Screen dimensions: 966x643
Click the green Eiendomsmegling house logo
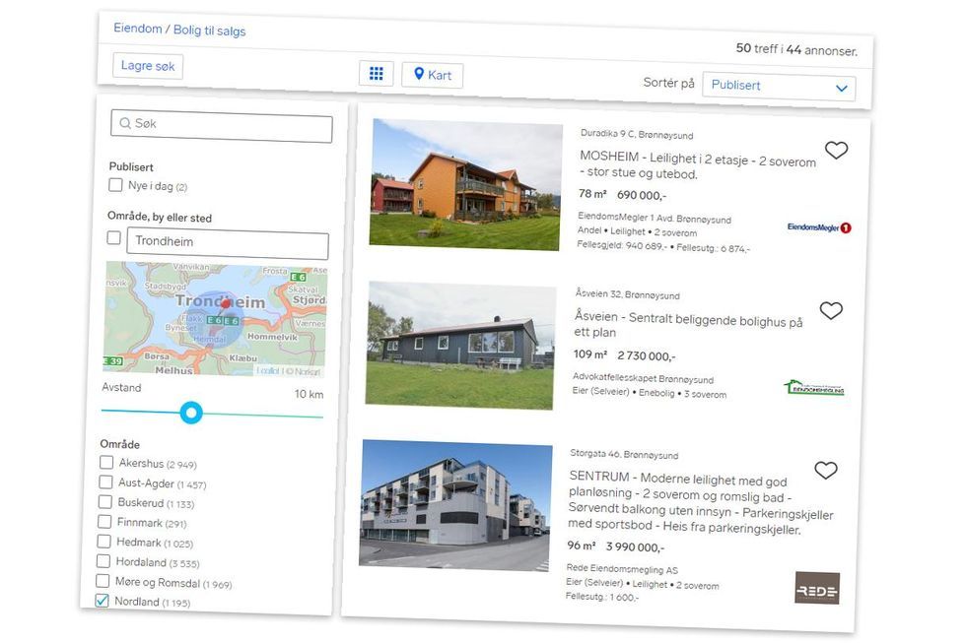813,388
